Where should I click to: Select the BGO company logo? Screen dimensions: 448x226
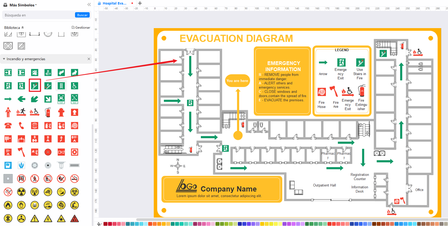pos(186,185)
